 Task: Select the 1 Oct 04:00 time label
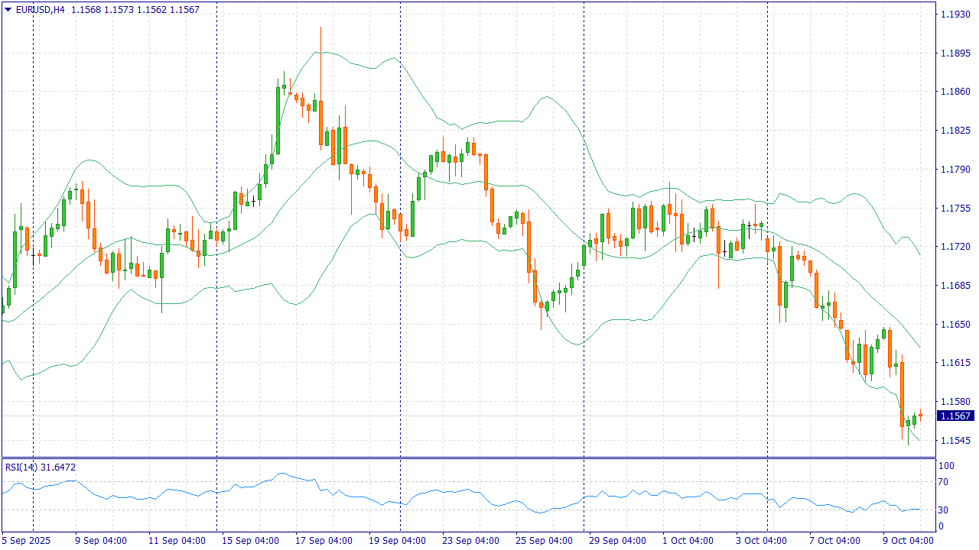tap(688, 540)
